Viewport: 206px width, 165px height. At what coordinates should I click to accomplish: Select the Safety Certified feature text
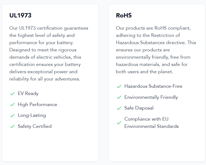(35, 126)
